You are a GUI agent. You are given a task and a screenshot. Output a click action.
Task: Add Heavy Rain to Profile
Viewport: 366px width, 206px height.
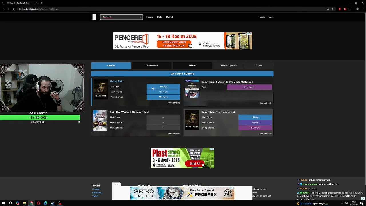(174, 103)
